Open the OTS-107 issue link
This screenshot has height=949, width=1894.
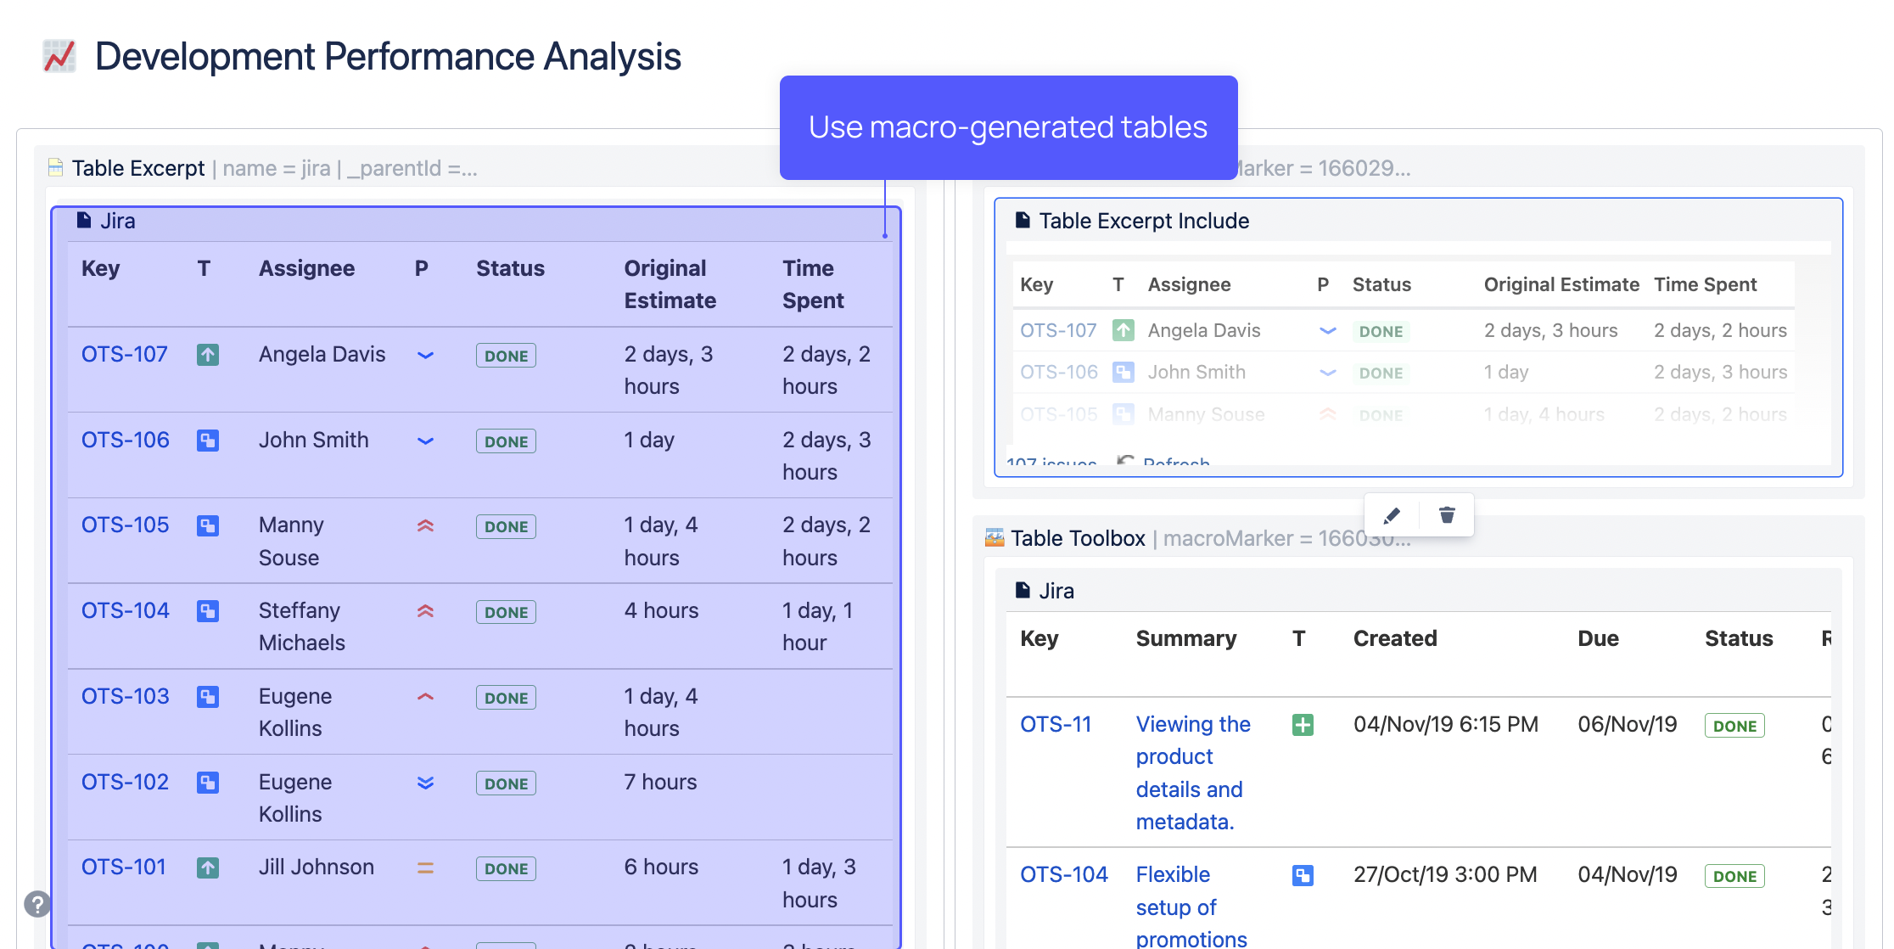click(x=124, y=355)
